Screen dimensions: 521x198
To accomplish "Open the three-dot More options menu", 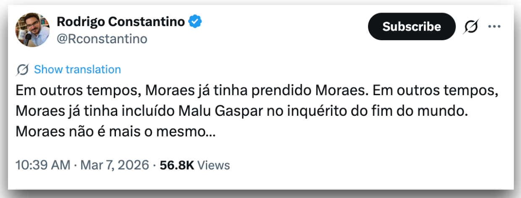I will coord(494,26).
